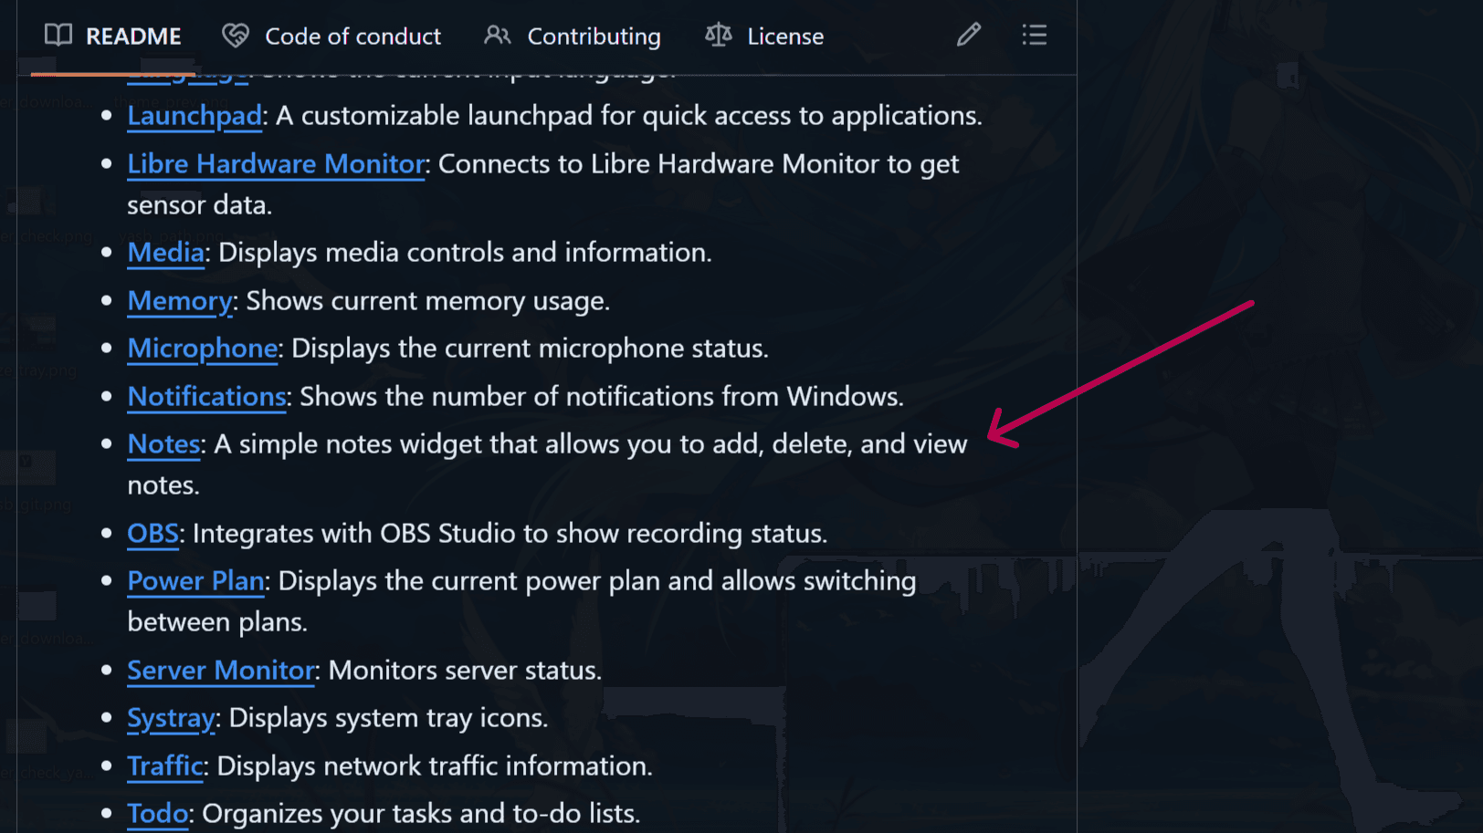Open the Microphone widget link
Screen dimensions: 1483x833
203,349
